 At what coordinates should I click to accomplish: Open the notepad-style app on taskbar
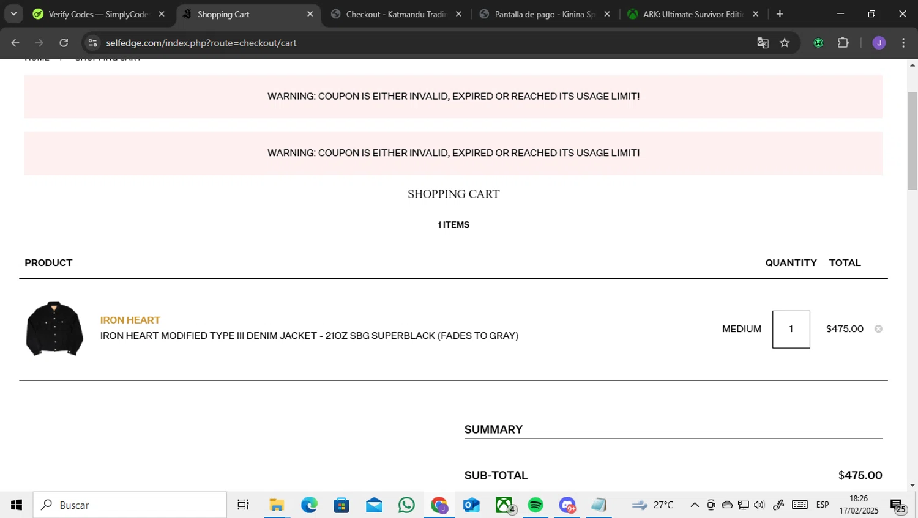point(599,505)
